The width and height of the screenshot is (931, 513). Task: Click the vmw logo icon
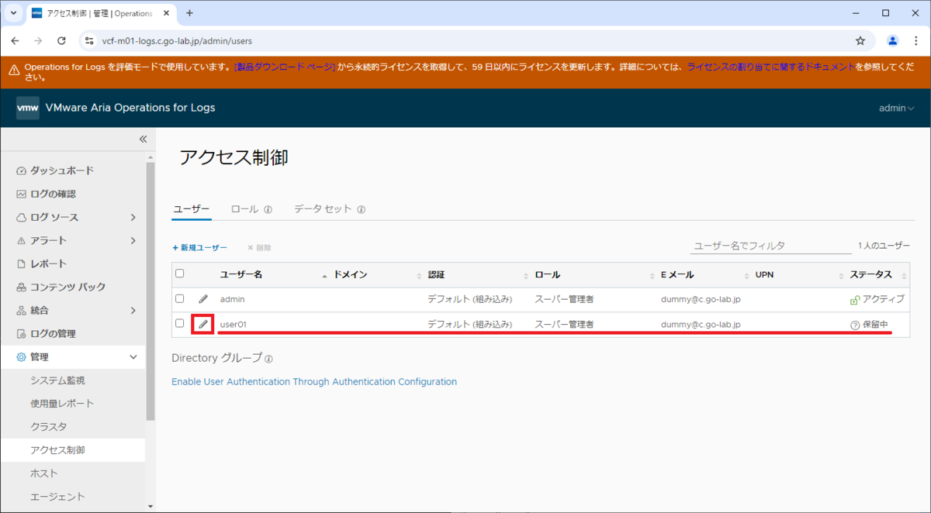tap(27, 108)
